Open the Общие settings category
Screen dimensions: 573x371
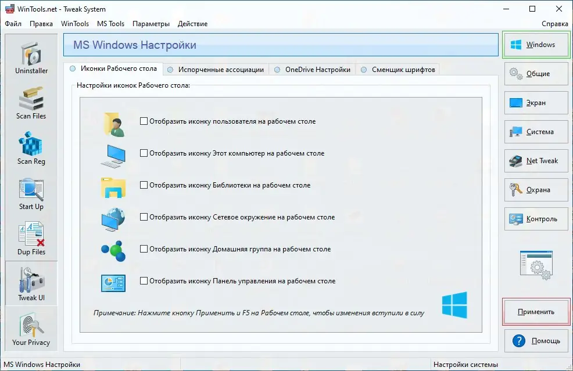pyautogui.click(x=536, y=74)
